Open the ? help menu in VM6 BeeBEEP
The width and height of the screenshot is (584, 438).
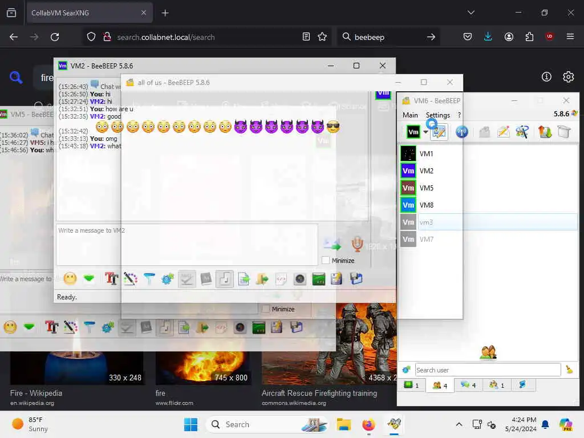click(459, 115)
